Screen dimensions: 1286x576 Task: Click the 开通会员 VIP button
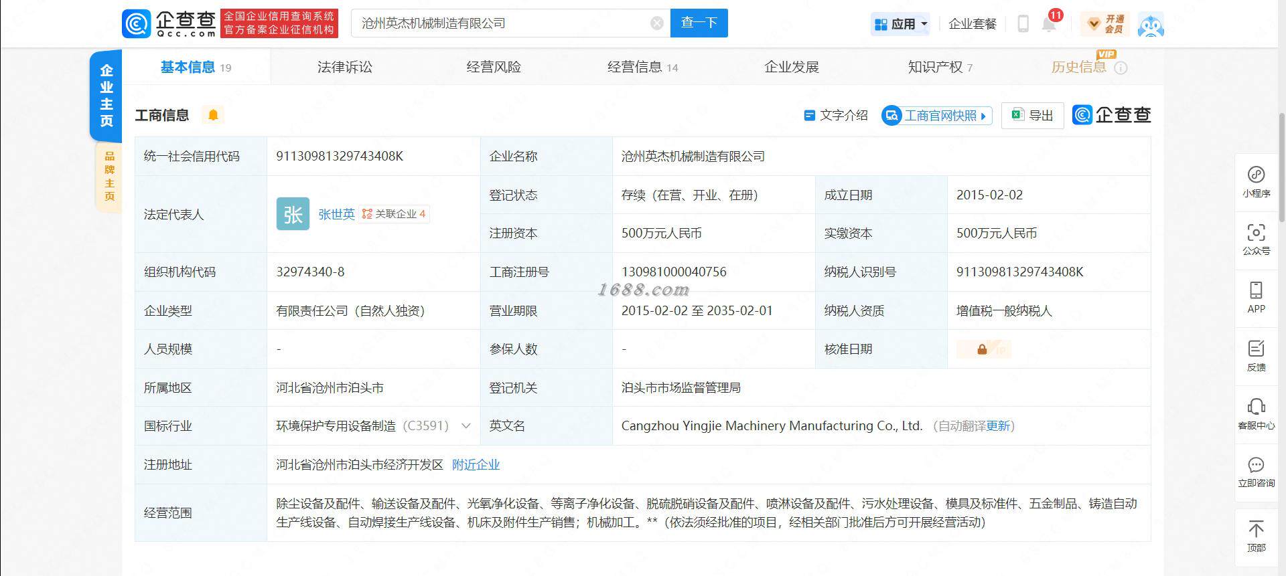point(1106,24)
